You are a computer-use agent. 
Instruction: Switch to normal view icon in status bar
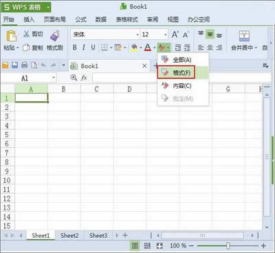[x=135, y=246]
